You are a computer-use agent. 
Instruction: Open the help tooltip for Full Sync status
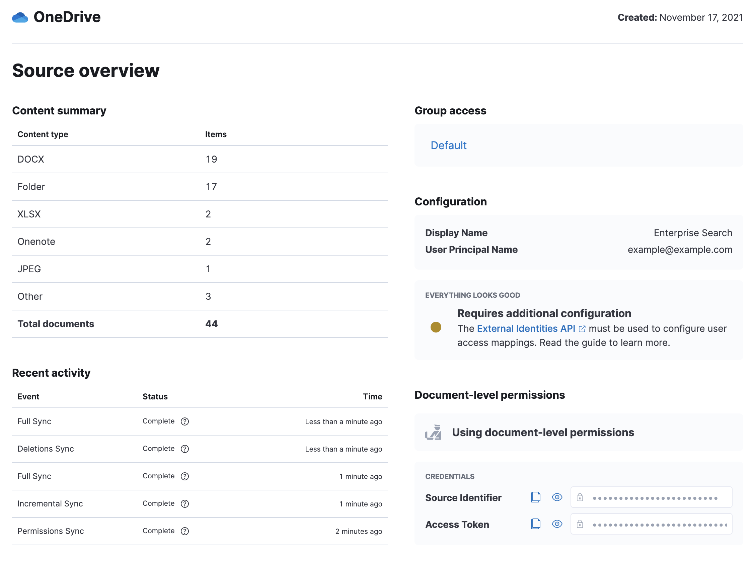[185, 421]
